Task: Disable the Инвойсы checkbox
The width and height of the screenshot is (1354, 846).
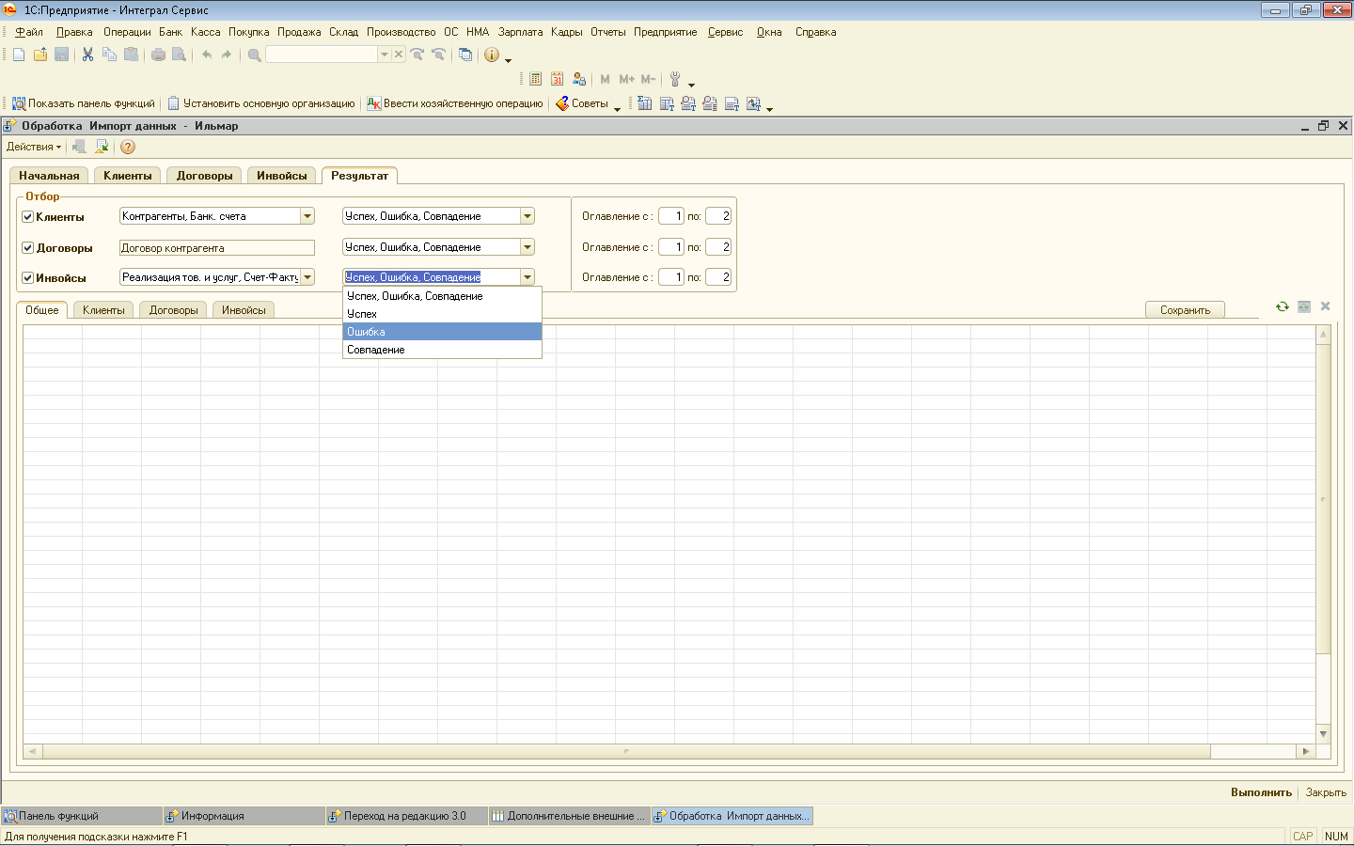Action: (x=28, y=278)
